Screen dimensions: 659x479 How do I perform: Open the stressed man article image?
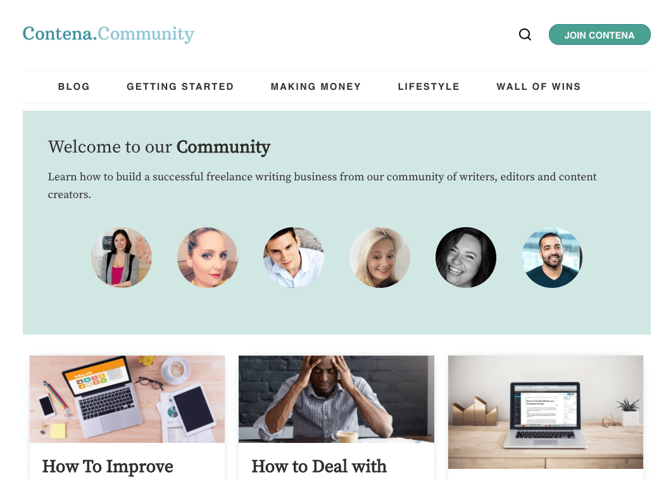tap(336, 399)
